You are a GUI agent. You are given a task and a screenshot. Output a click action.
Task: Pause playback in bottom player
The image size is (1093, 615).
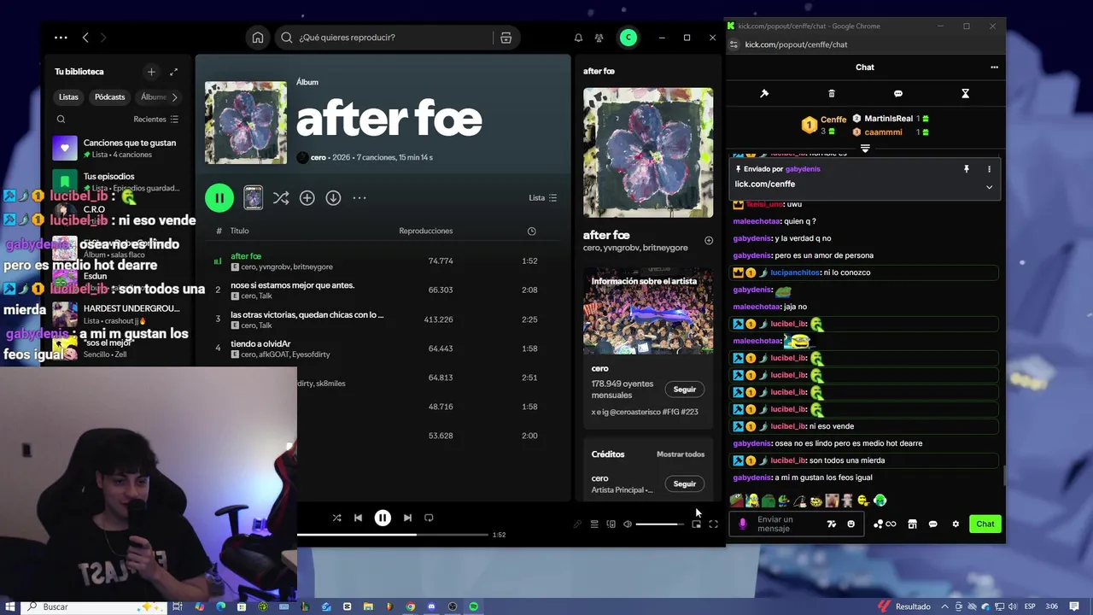pos(383,518)
